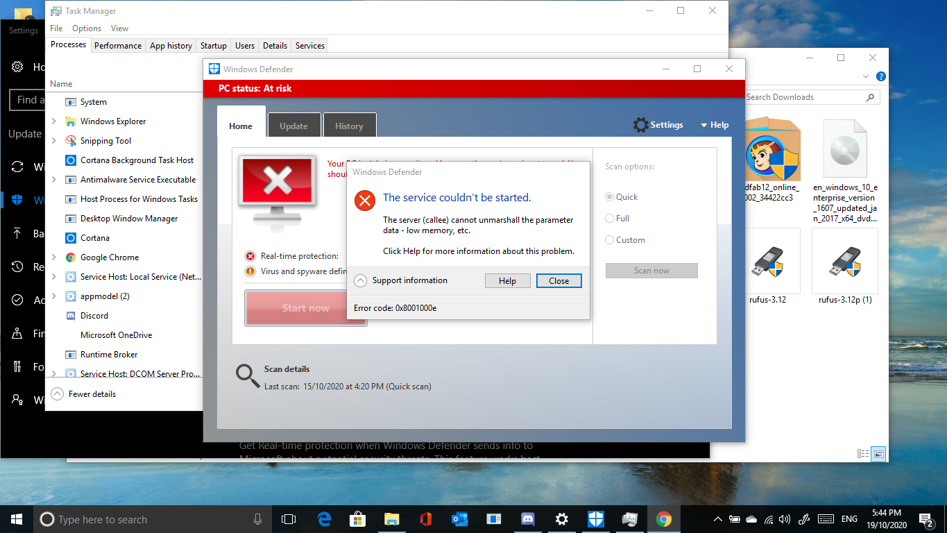
Task: Open Windows Defender Settings gear
Action: tap(640, 125)
